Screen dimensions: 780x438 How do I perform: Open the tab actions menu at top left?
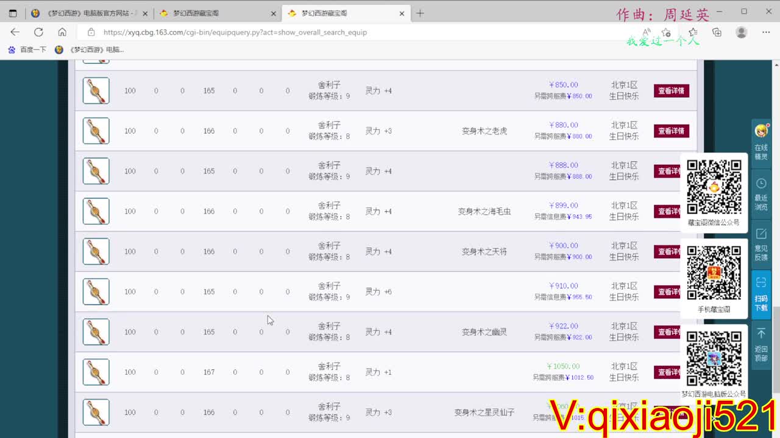point(13,12)
